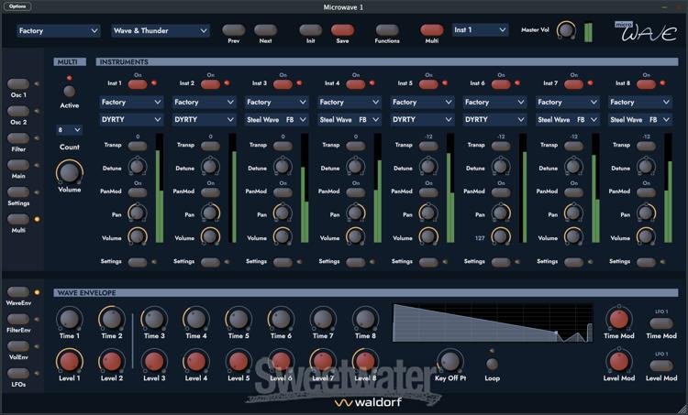Open the Inst 1 selector dropdown
Screen dimensions: 688x415
pos(480,30)
